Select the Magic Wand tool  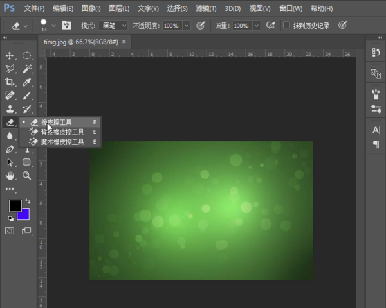26,69
